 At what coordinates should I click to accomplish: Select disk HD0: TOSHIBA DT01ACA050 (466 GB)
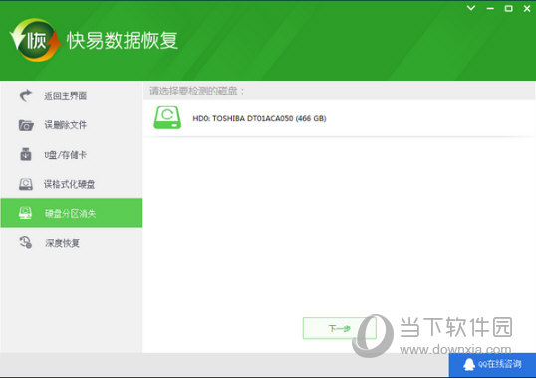[x=339, y=118]
